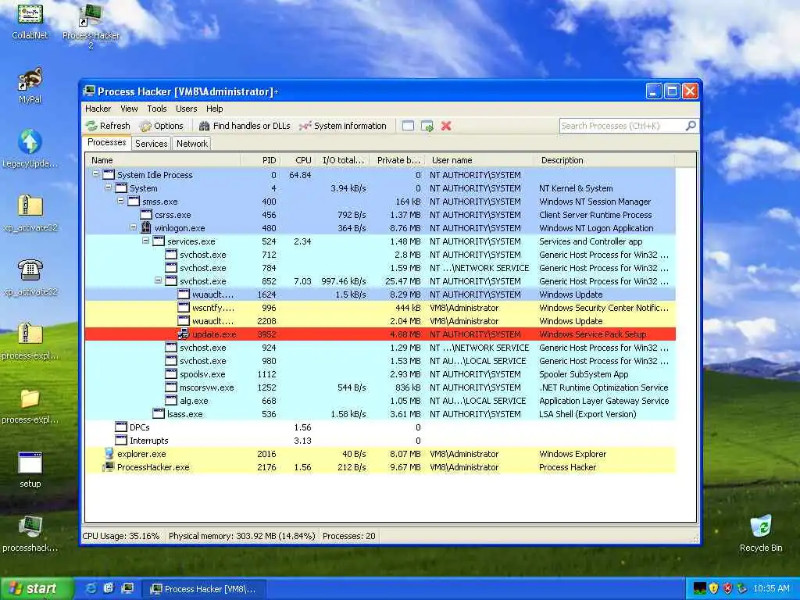
Task: Collapse the winlogon.exe tree node
Action: (133, 227)
